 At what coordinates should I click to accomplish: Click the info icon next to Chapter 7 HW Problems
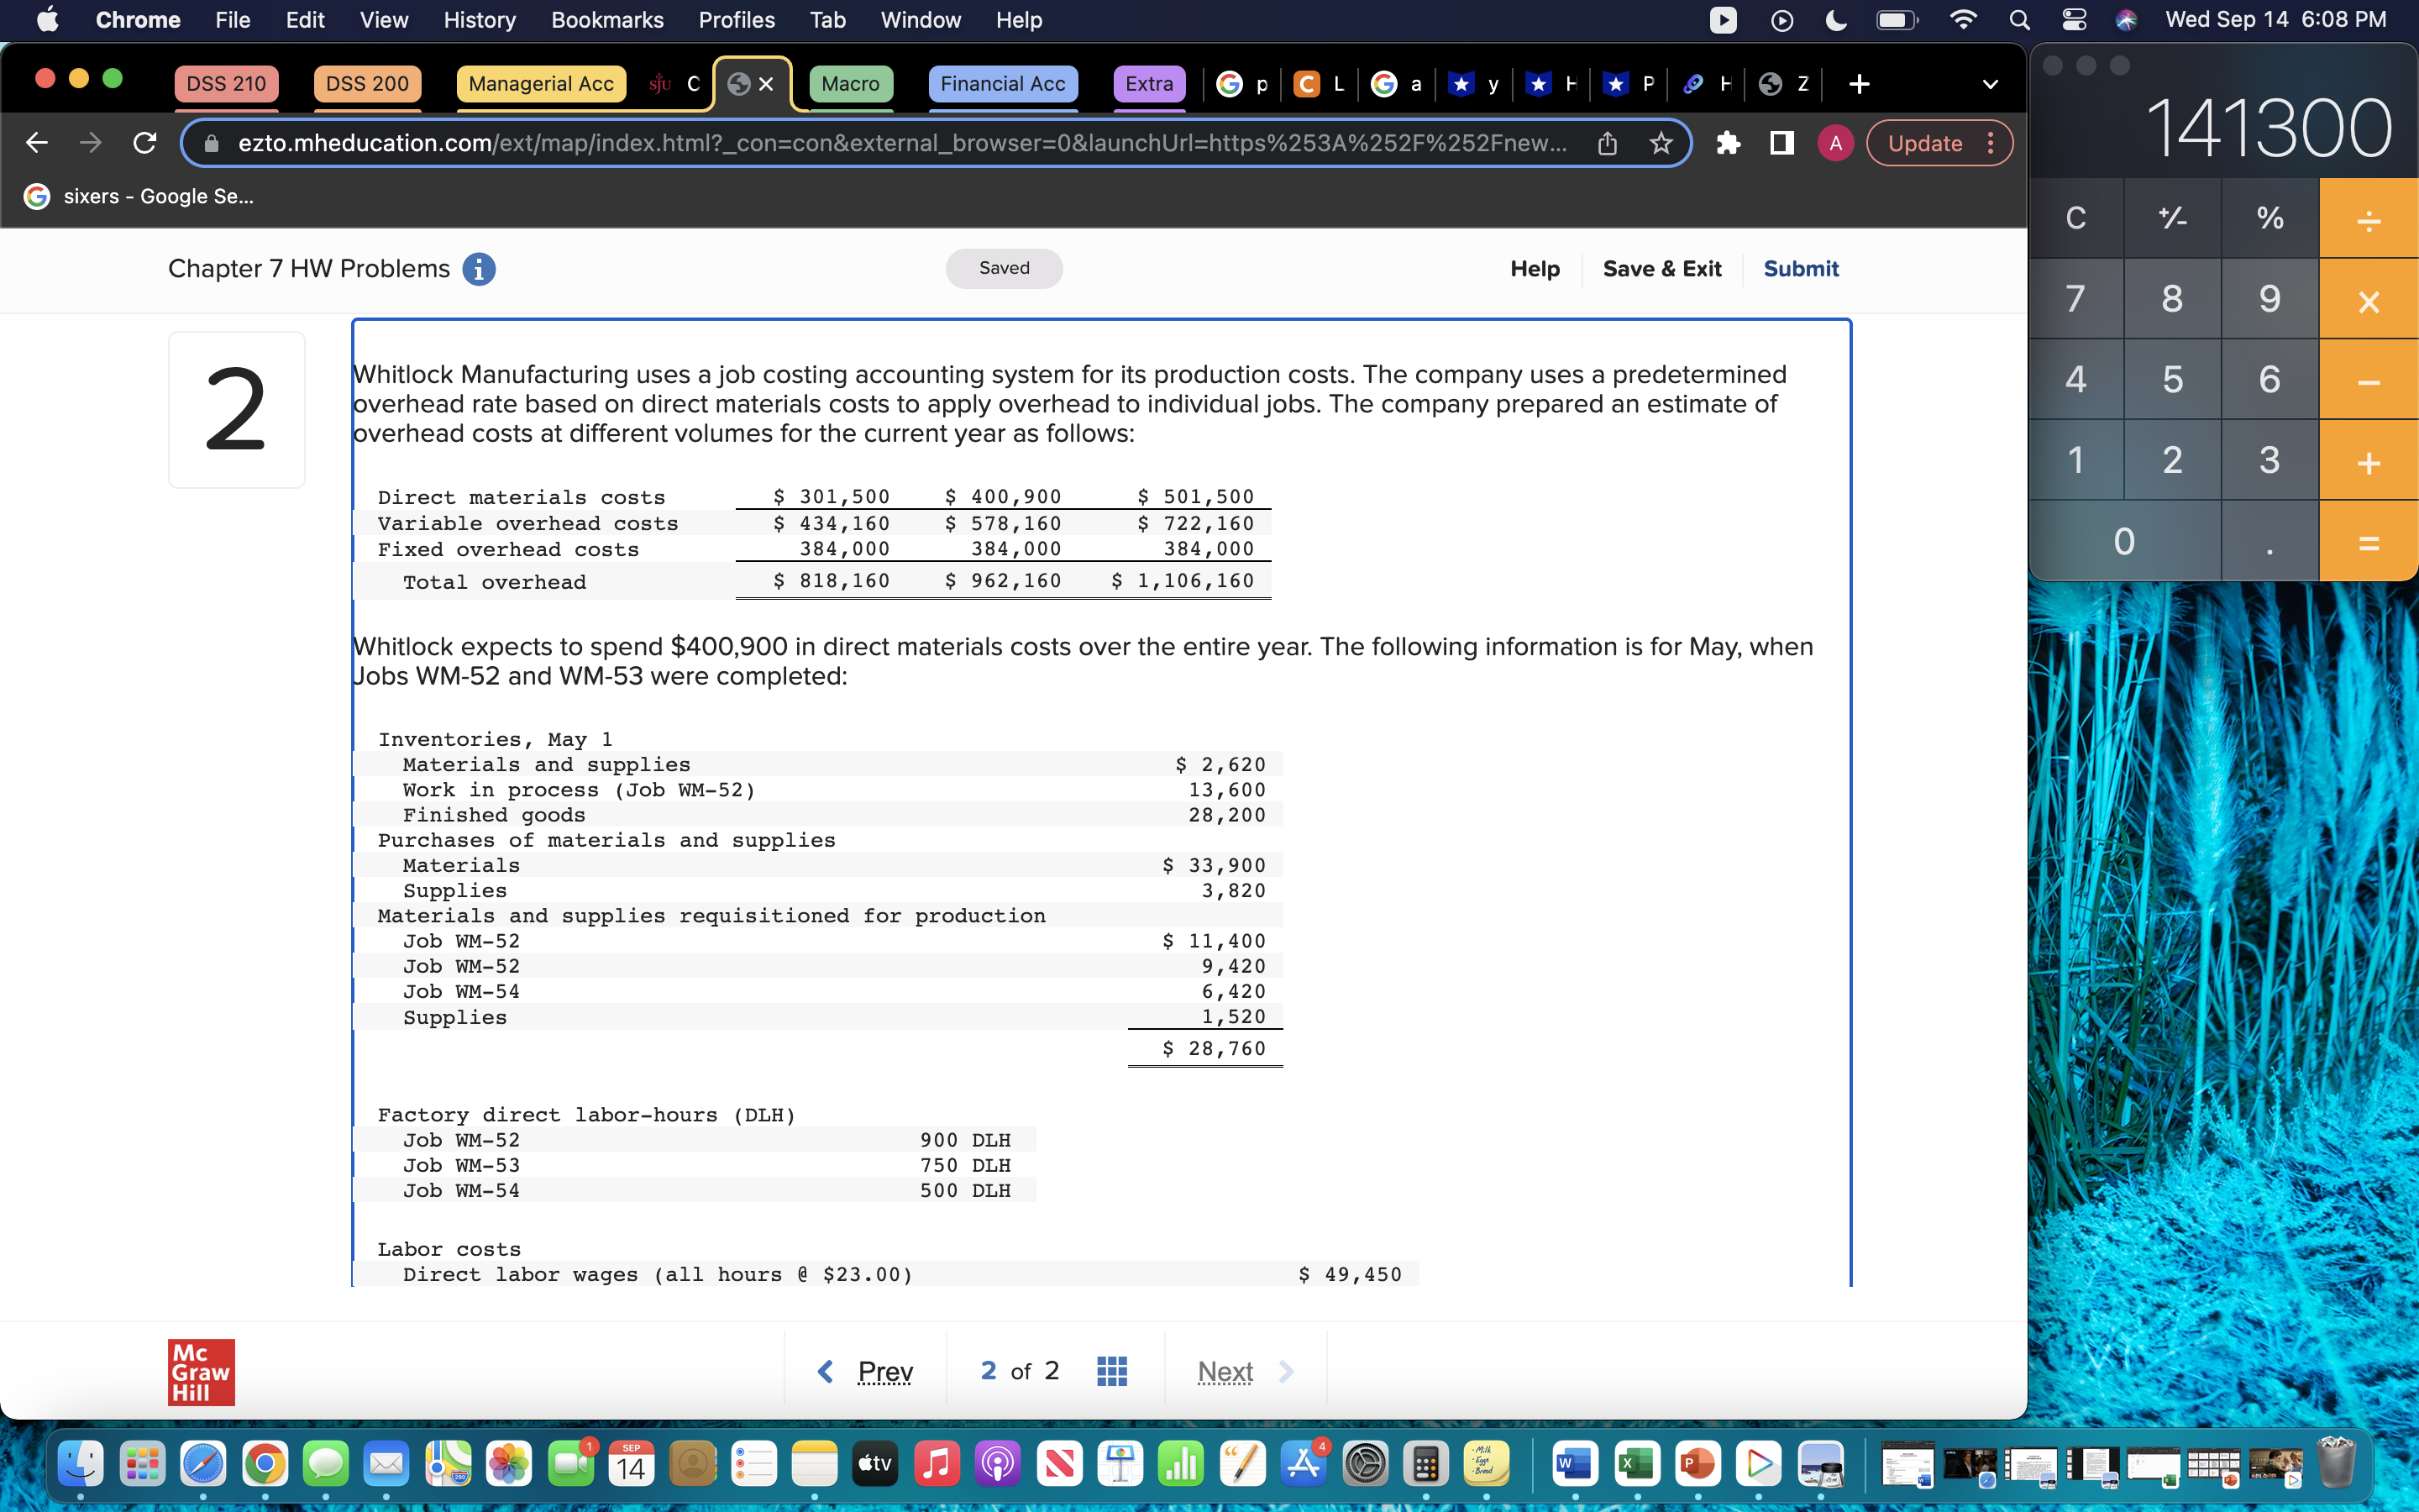(x=480, y=268)
